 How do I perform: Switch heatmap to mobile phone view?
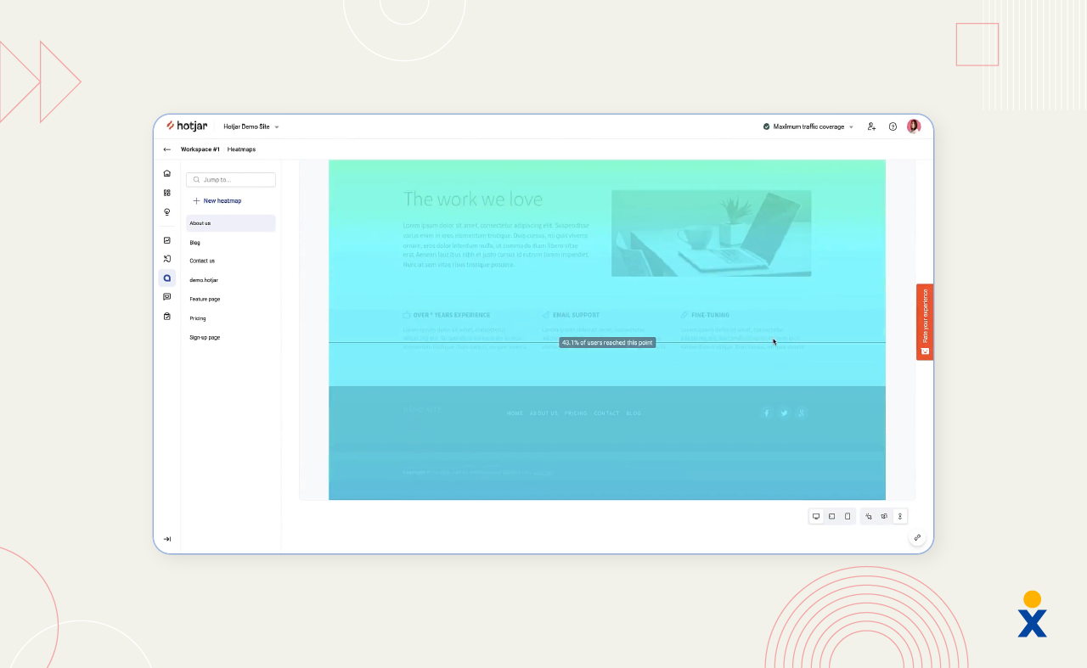(x=848, y=516)
